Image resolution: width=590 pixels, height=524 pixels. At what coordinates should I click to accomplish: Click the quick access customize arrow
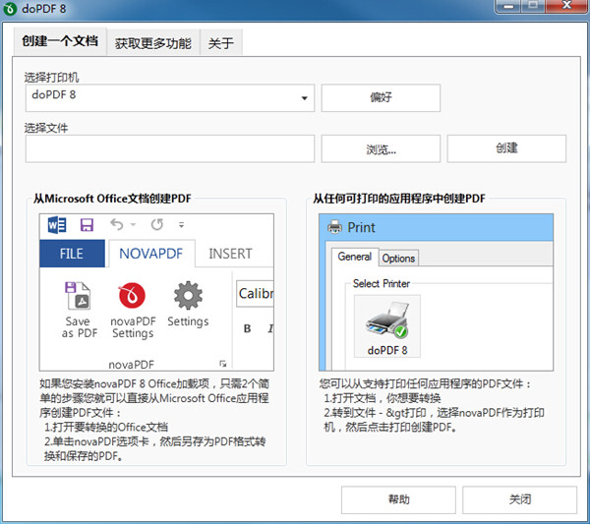[x=181, y=225]
